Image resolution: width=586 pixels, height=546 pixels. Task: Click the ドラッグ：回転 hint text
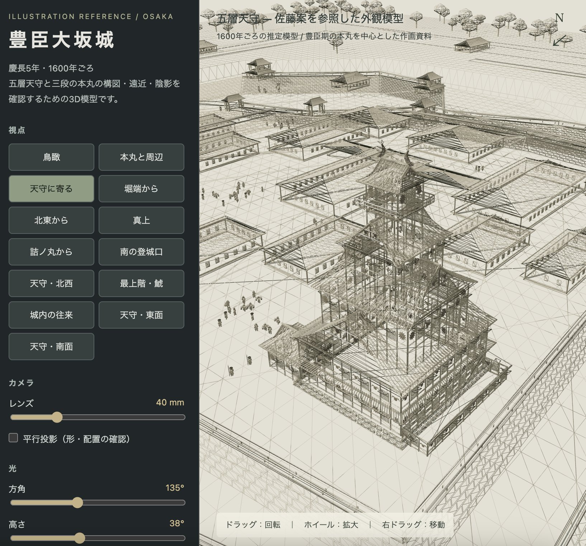coord(253,525)
